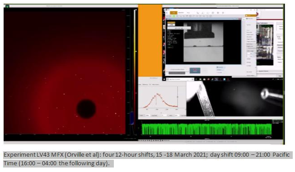This screenshot has width=295, height=172.
Task: Click the green icon on the detector window title bar
Action: tap(7, 7)
